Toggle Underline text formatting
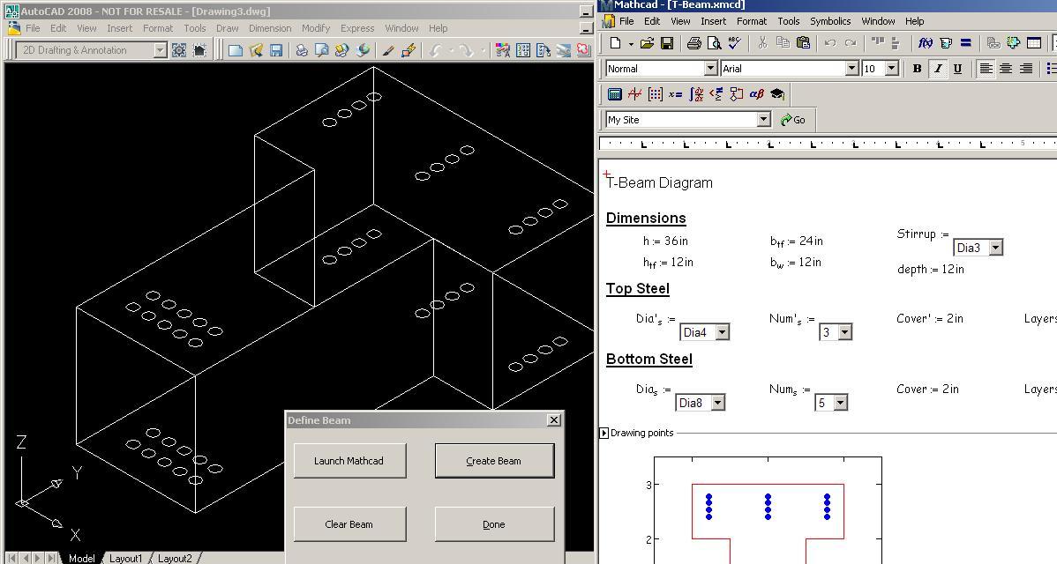The image size is (1057, 564). (x=957, y=68)
